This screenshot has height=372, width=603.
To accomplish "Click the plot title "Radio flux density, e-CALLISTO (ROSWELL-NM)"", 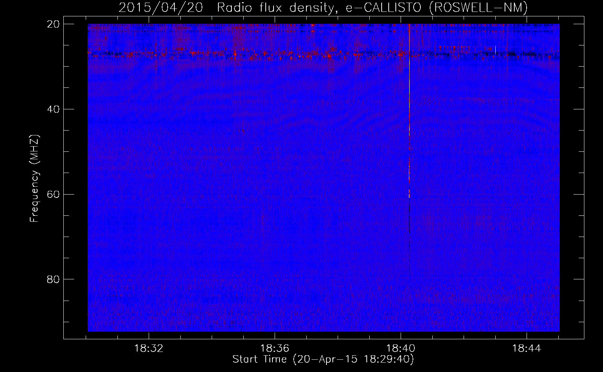I will click(372, 7).
